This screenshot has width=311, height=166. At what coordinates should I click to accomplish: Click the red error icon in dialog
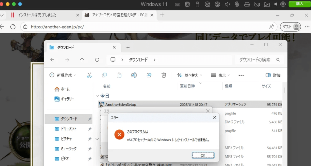pyautogui.click(x=119, y=134)
